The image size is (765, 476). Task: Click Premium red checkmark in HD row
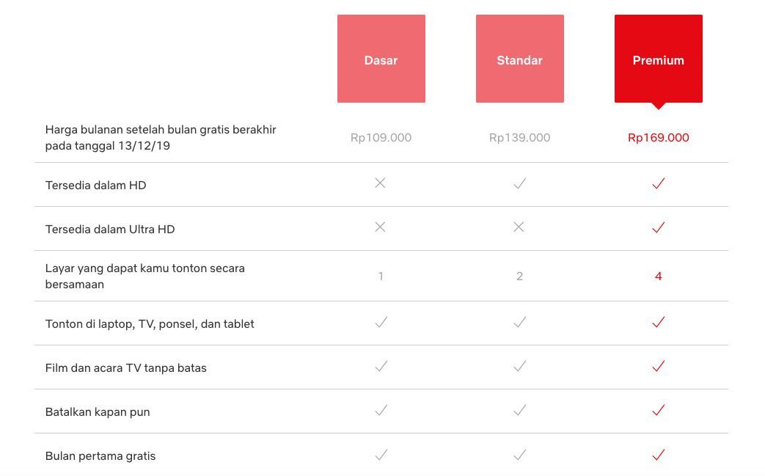658,183
